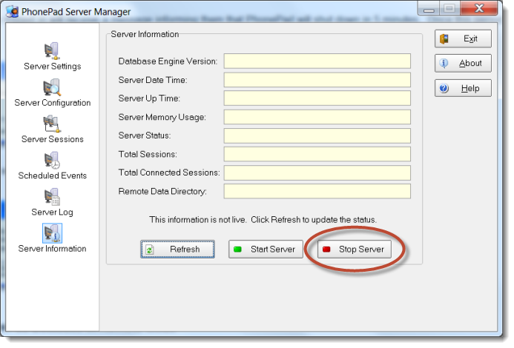Click the Total Connected Sessions field
This screenshot has height=348, width=514.
tap(317, 173)
